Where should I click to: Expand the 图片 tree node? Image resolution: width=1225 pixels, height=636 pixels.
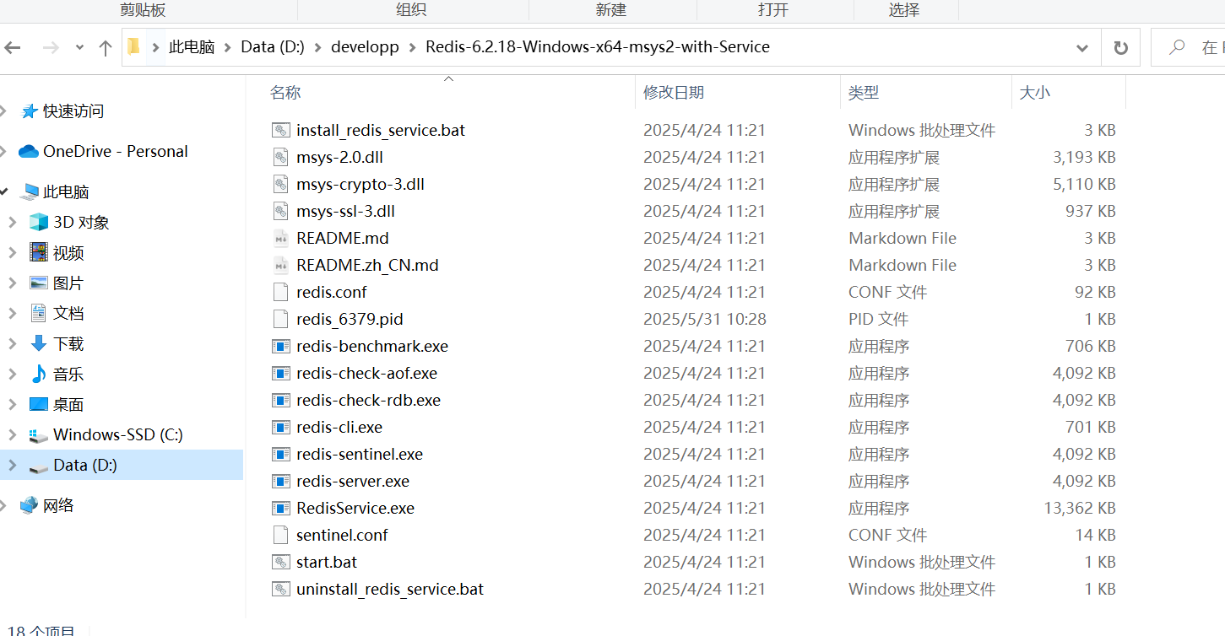pyautogui.click(x=12, y=283)
